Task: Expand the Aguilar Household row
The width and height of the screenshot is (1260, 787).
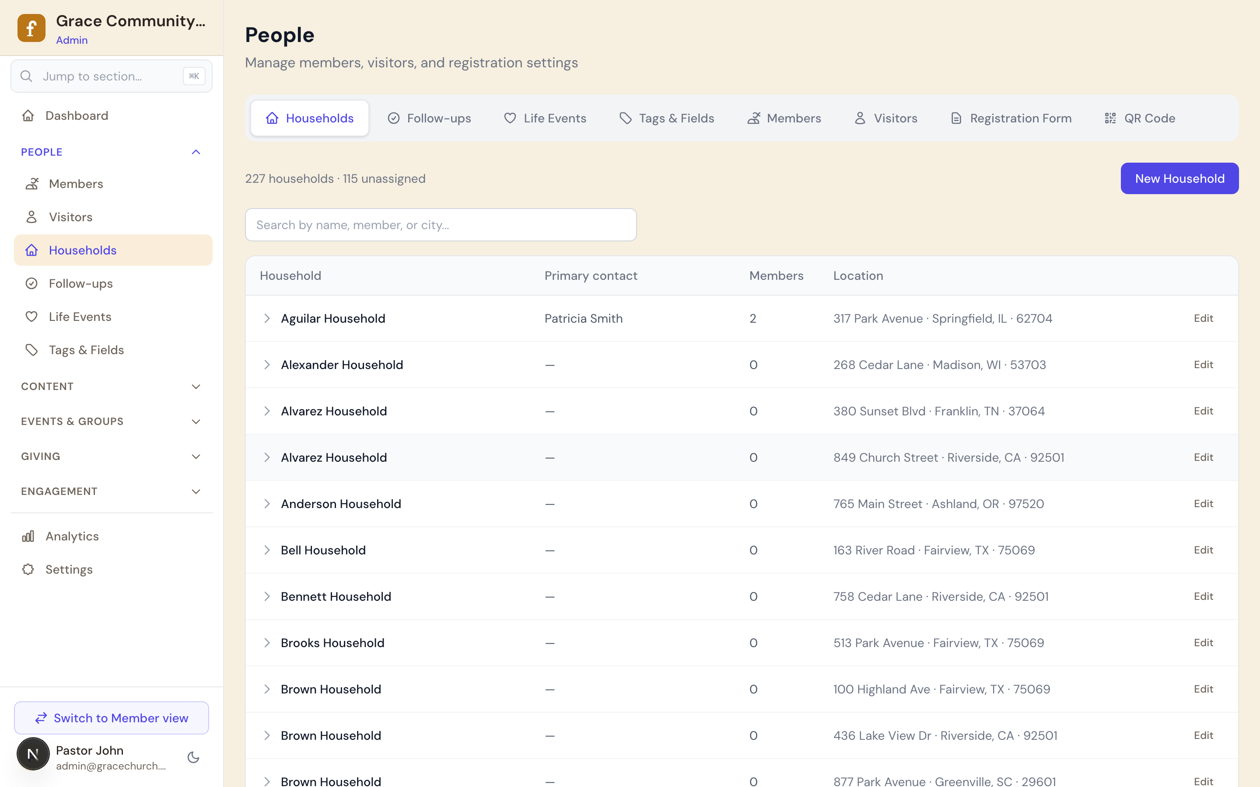Action: pyautogui.click(x=266, y=319)
